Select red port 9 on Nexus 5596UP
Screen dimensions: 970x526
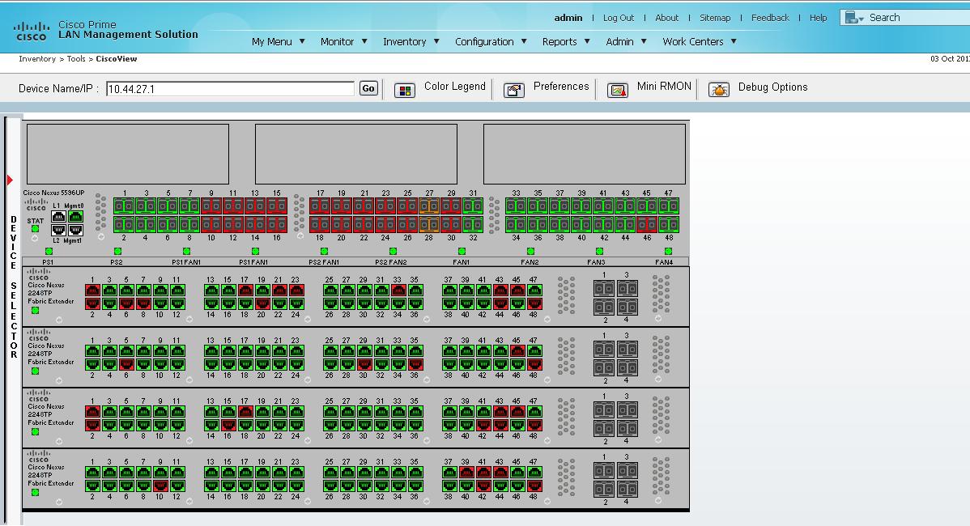pos(211,206)
